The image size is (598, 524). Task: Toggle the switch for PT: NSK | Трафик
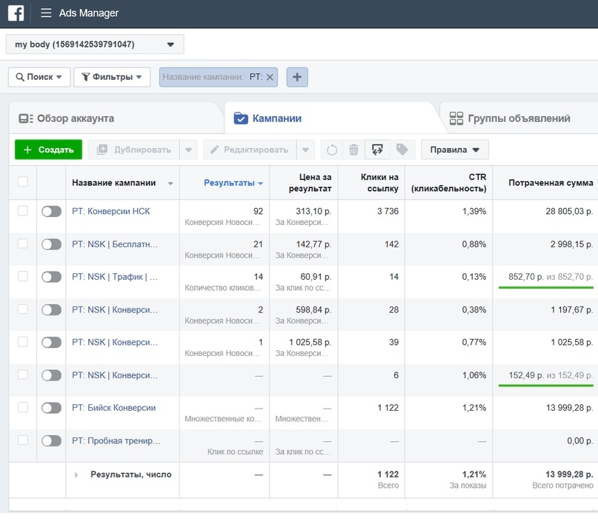(x=51, y=277)
